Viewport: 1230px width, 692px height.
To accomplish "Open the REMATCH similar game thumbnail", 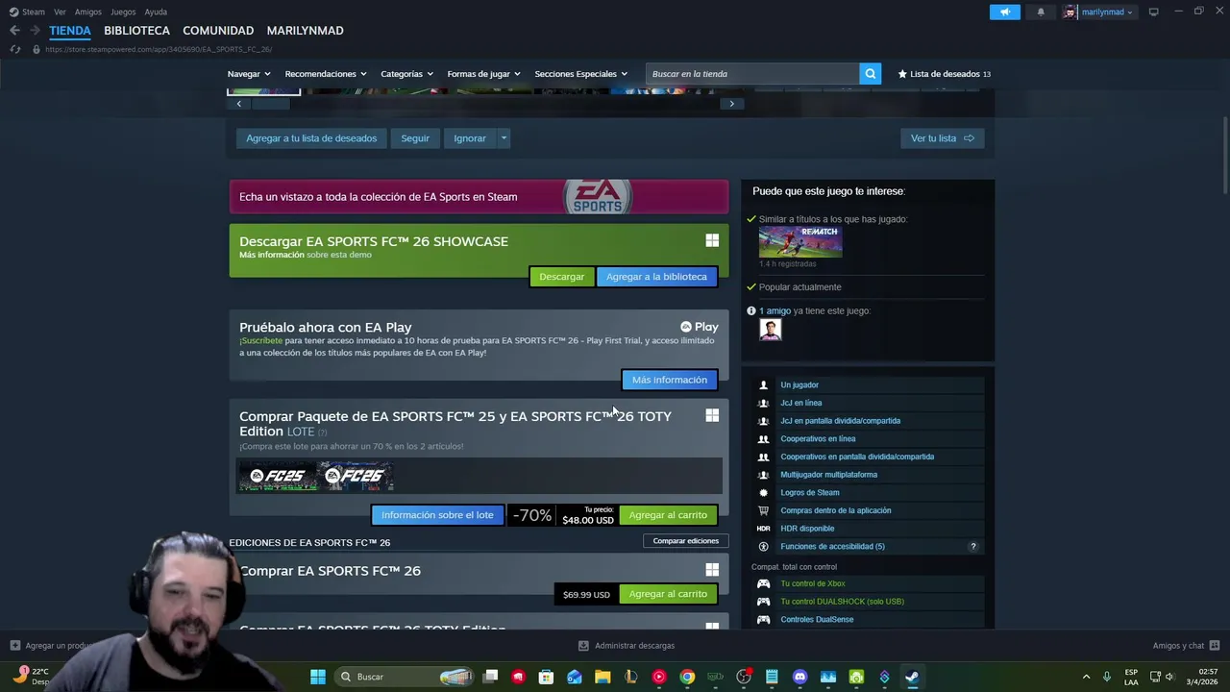I will point(800,241).
